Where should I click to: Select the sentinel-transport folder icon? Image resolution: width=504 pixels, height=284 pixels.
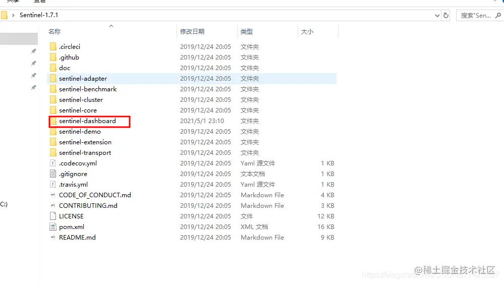tap(53, 153)
